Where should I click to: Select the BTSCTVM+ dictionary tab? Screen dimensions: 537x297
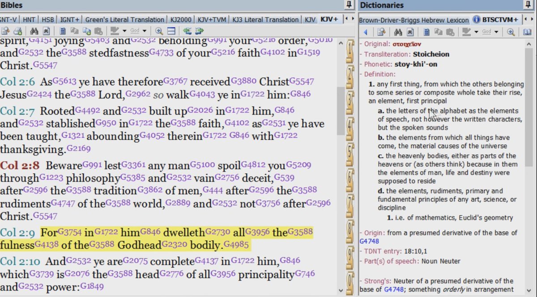(496, 20)
